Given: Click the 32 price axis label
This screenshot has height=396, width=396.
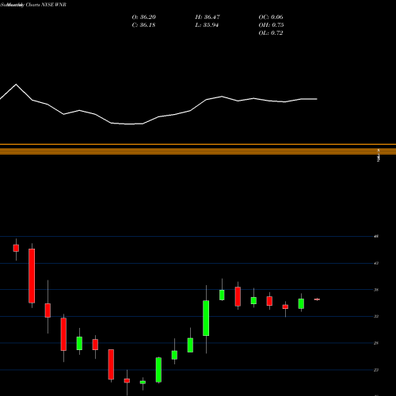Looking at the screenshot, I should pyautogui.click(x=376, y=316).
